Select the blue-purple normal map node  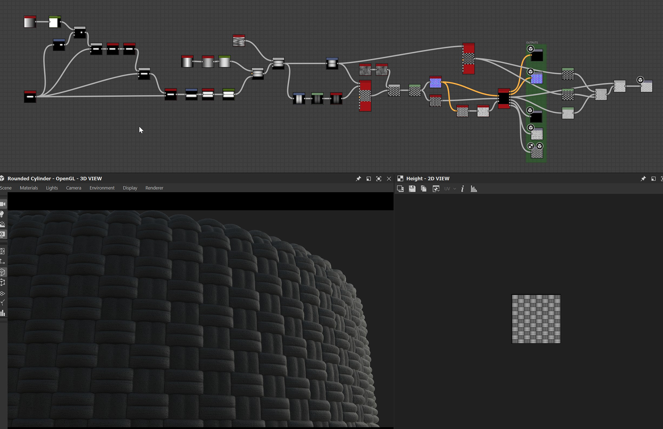point(435,83)
